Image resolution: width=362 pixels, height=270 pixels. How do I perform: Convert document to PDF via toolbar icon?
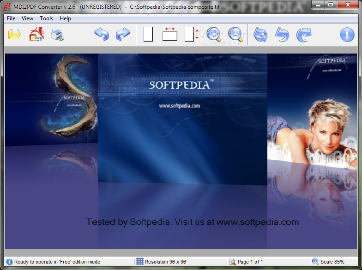tap(36, 34)
